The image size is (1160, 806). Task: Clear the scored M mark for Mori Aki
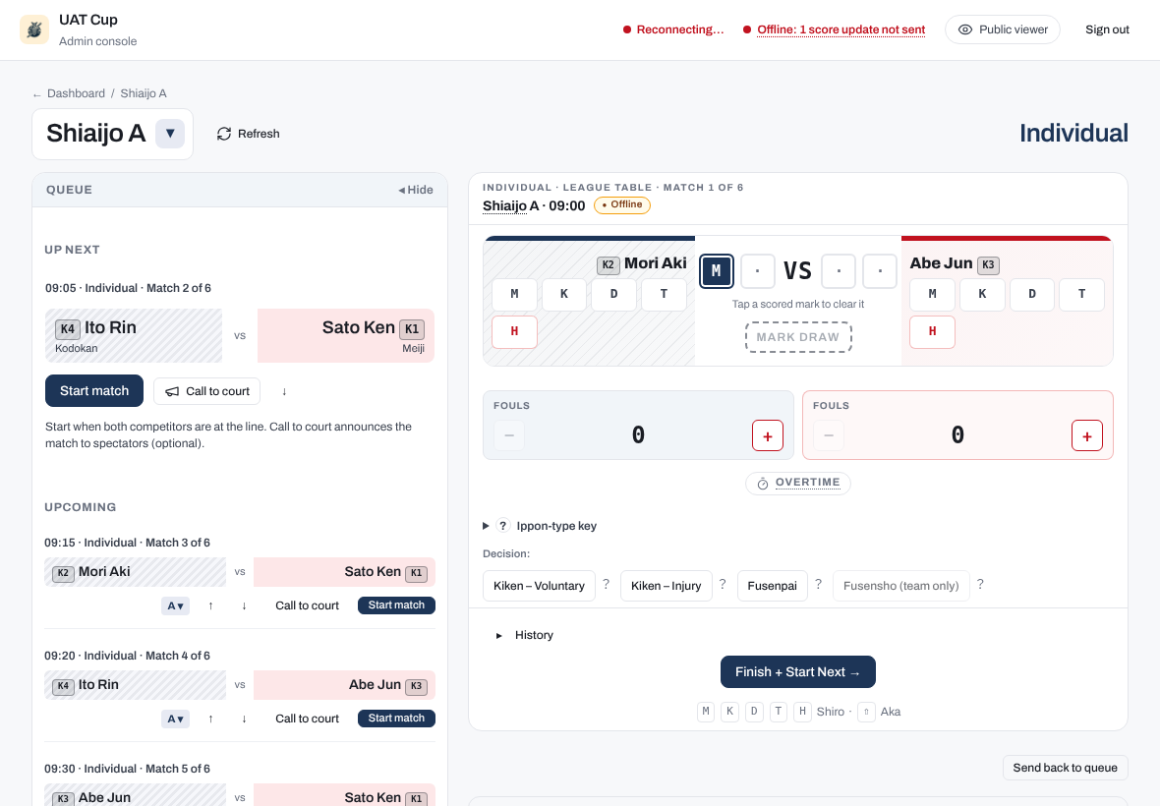(716, 271)
